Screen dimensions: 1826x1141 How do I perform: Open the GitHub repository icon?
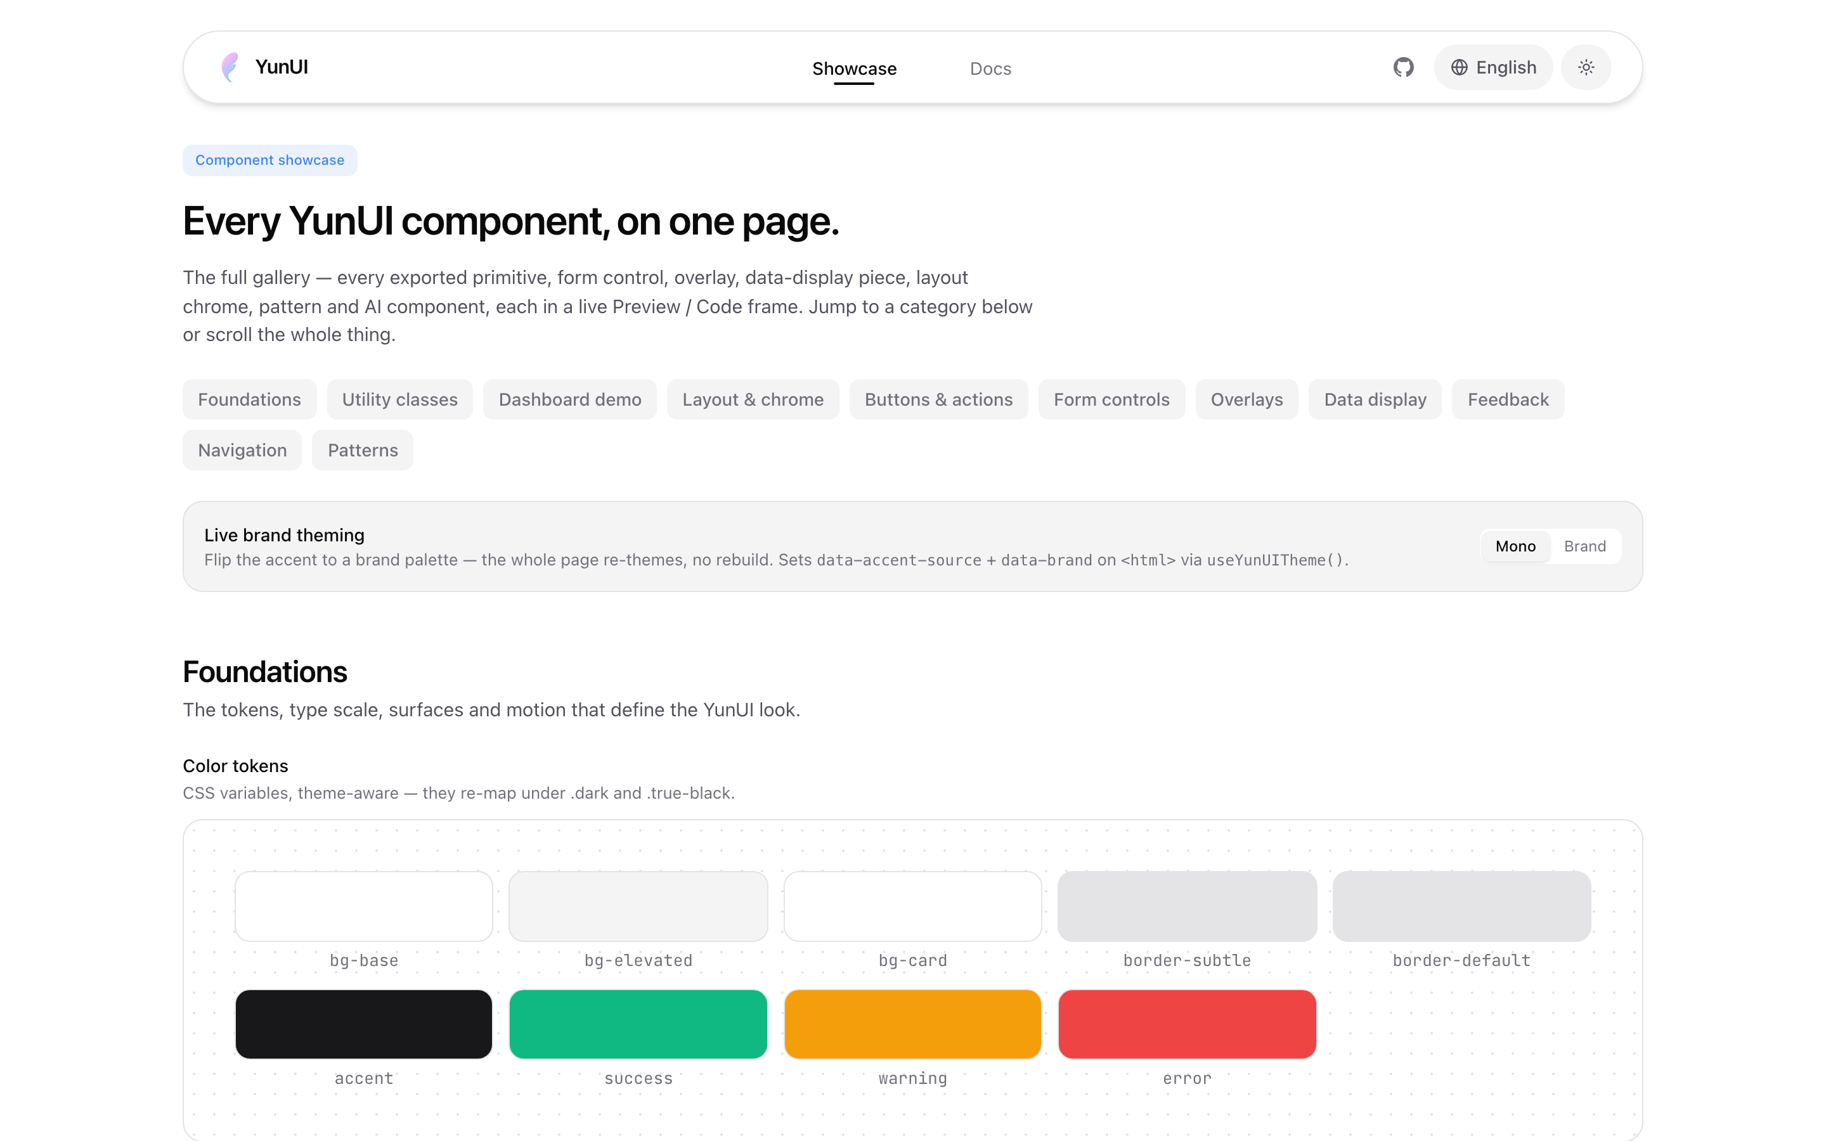1402,67
